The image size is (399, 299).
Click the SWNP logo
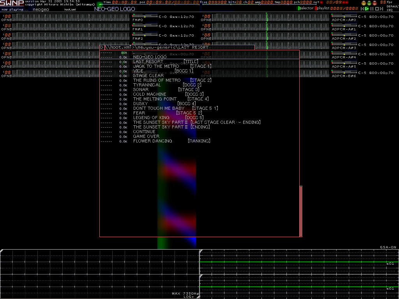[12, 3]
